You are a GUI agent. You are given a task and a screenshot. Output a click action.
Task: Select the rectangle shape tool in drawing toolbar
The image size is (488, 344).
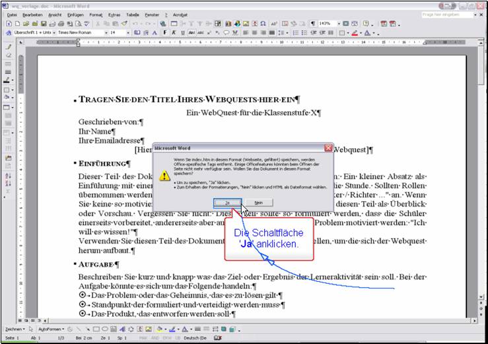click(96, 329)
